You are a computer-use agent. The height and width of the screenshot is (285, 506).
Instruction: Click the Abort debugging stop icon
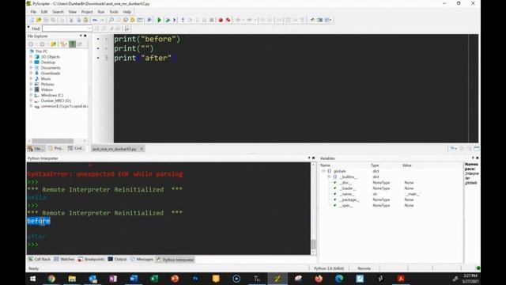pyautogui.click(x=212, y=20)
